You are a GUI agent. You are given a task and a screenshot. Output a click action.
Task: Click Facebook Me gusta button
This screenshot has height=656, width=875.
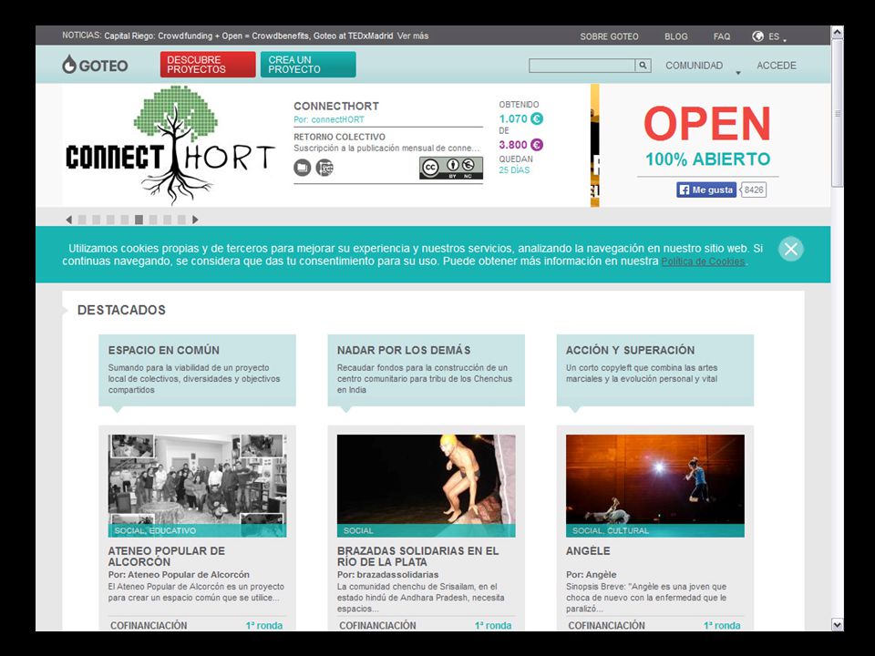pos(706,190)
